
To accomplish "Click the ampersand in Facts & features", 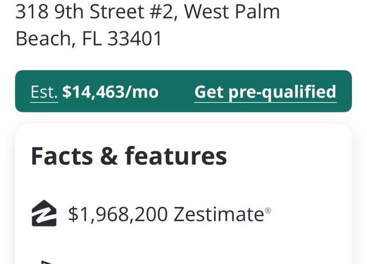I will 109,156.
